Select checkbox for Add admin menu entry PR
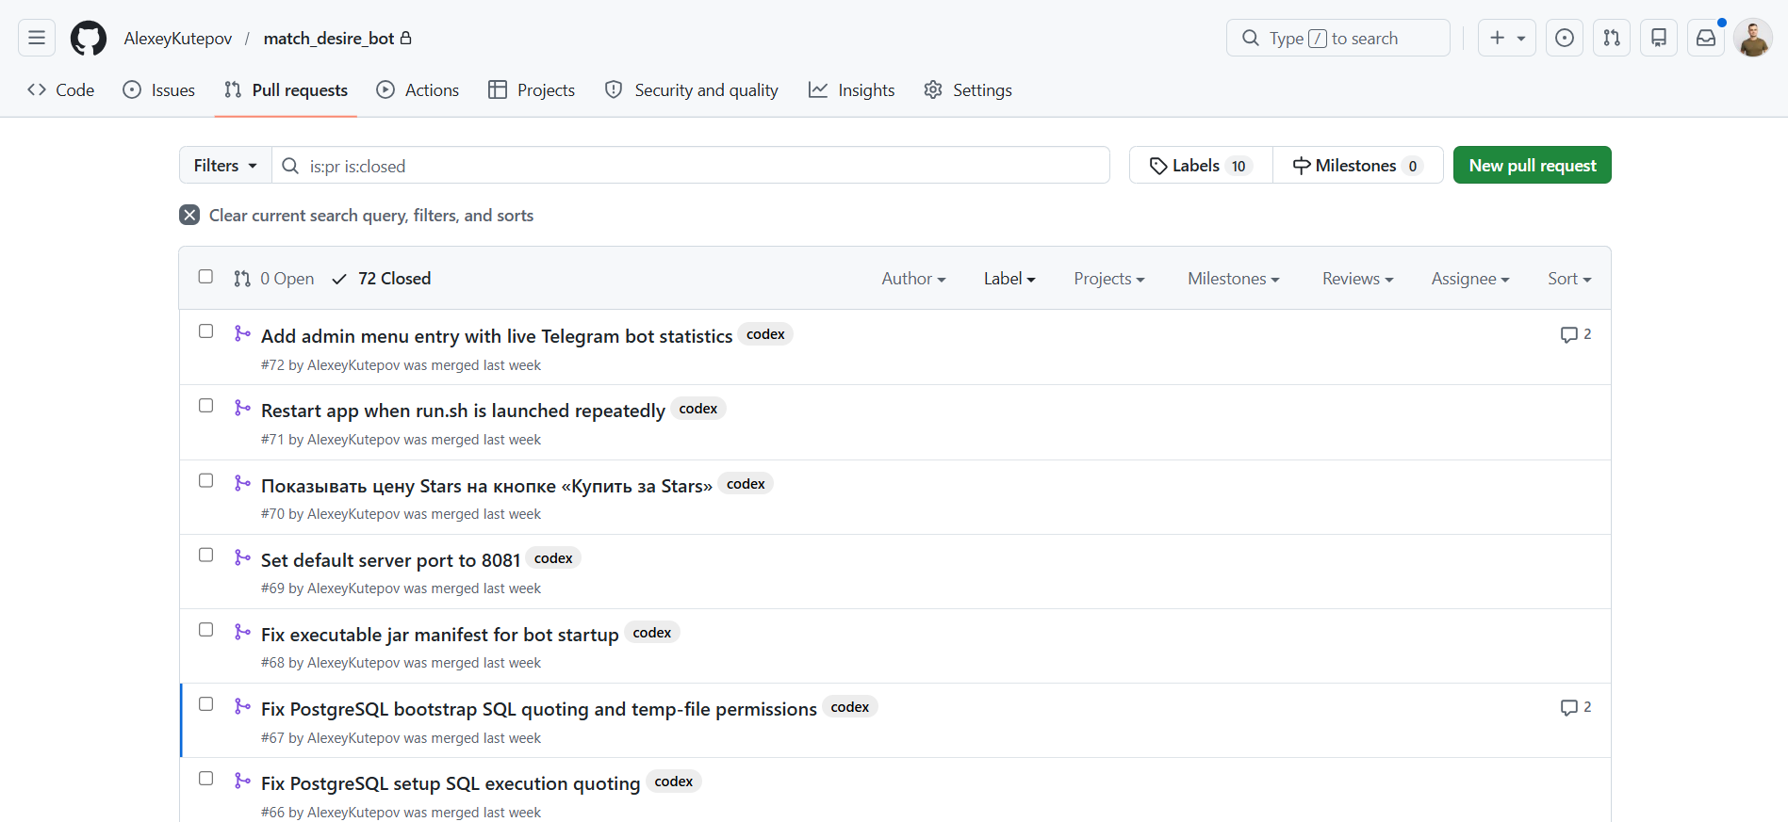The width and height of the screenshot is (1788, 822). coord(205,331)
